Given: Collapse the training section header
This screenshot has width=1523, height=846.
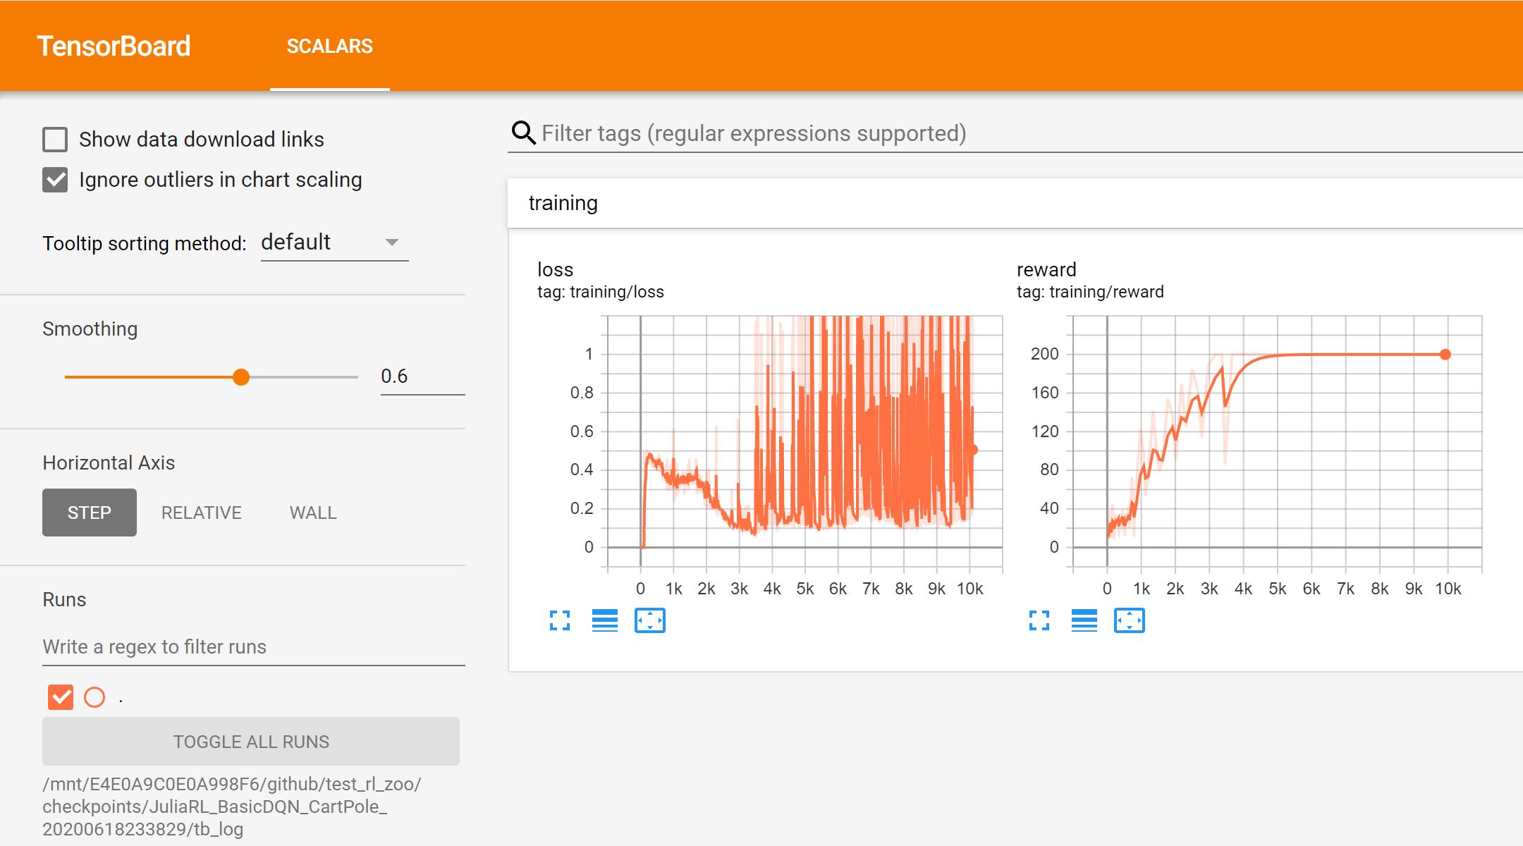Looking at the screenshot, I should [x=1015, y=203].
